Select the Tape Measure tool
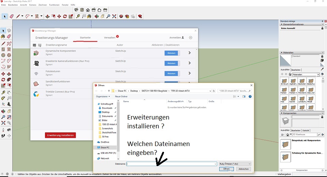327x177 pixels. (78, 16)
